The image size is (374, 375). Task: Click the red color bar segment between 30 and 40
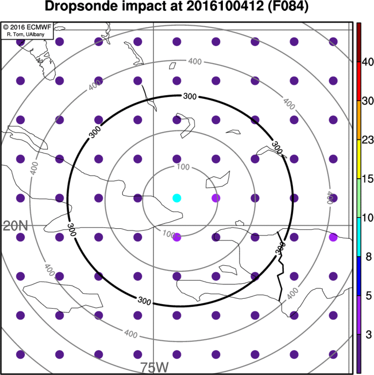coord(359,81)
